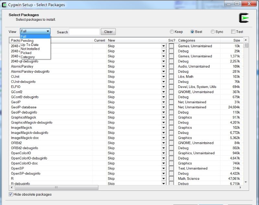Sort by the New column header
The image size is (259, 205).
point(136,40)
